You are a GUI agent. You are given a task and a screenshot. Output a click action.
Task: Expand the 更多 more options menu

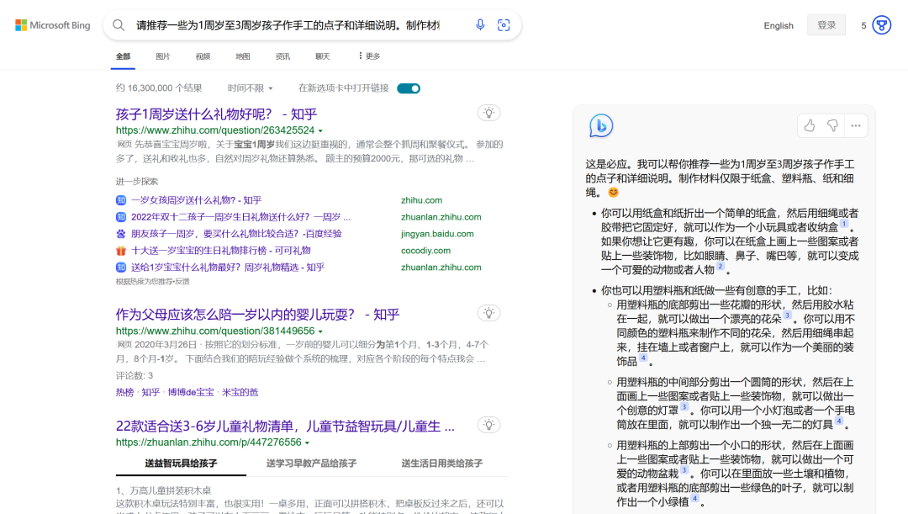tap(369, 56)
